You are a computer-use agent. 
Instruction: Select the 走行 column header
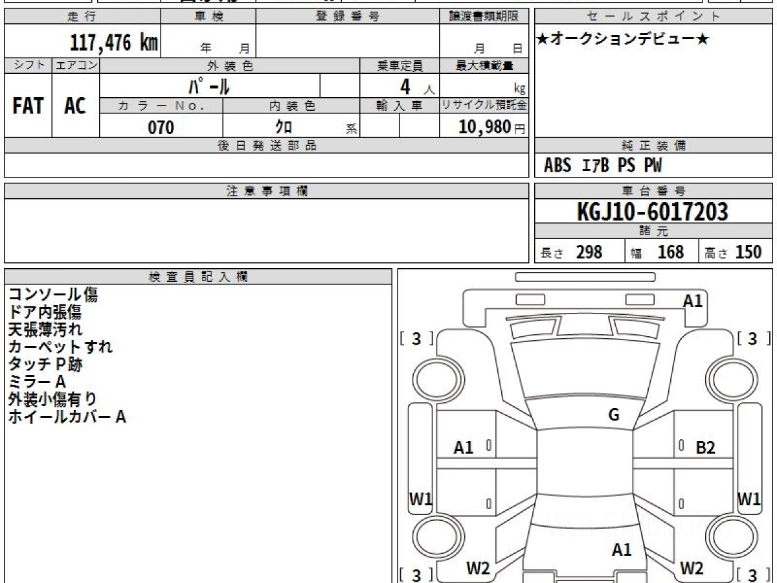[x=82, y=17]
